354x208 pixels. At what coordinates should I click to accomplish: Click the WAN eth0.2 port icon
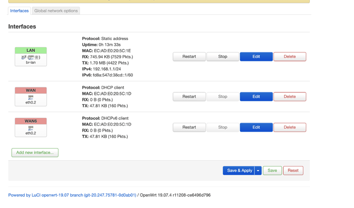coord(31,97)
